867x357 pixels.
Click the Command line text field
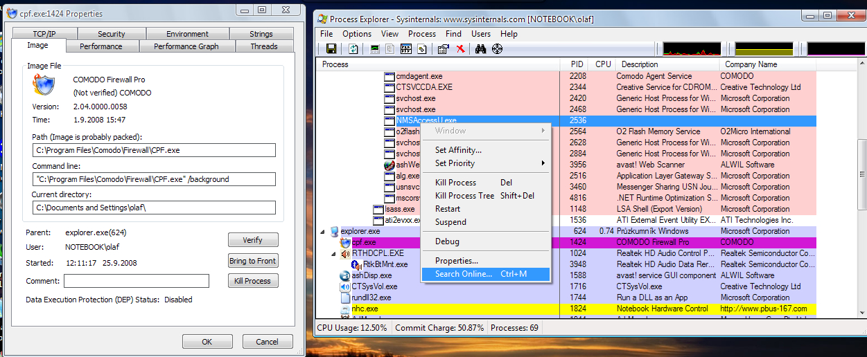pyautogui.click(x=154, y=179)
